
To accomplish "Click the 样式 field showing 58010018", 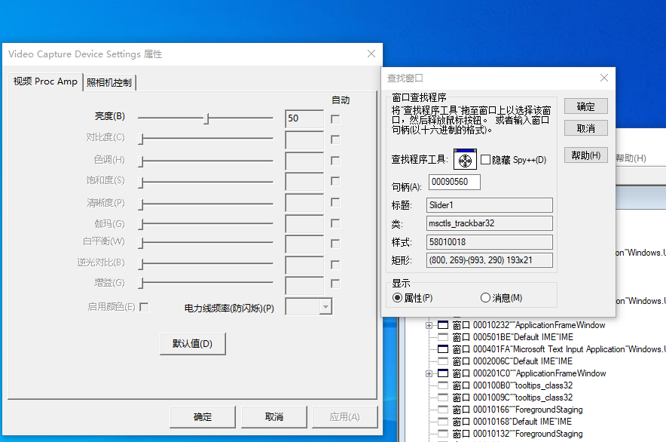I will (x=489, y=242).
